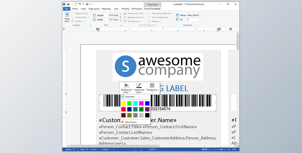The image size is (302, 153).
Task: Click the zoom in plus icon
Action: (x=229, y=149)
